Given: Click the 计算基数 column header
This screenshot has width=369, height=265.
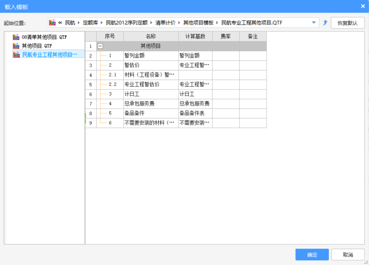Looking at the screenshot, I should point(195,36).
